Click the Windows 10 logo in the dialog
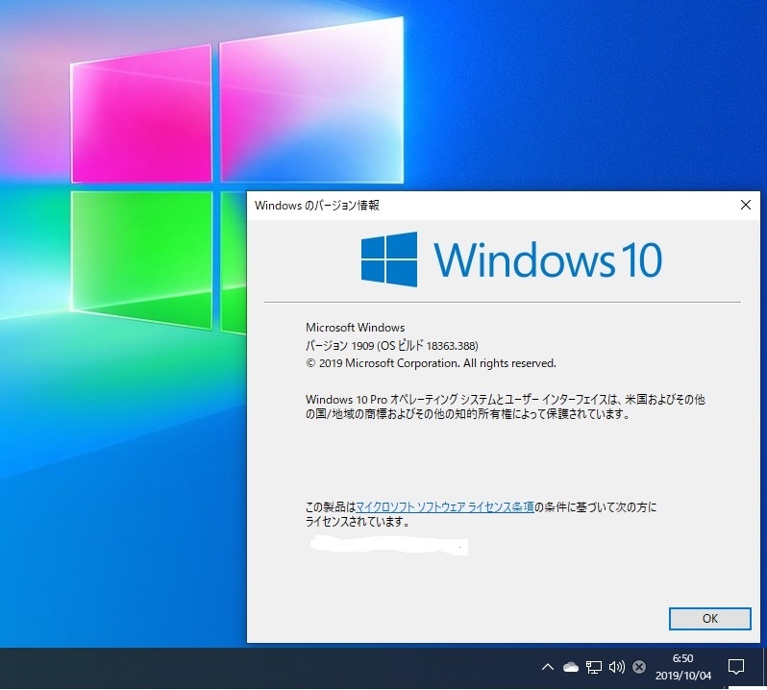Viewport: 767px width, 690px height. tap(511, 259)
